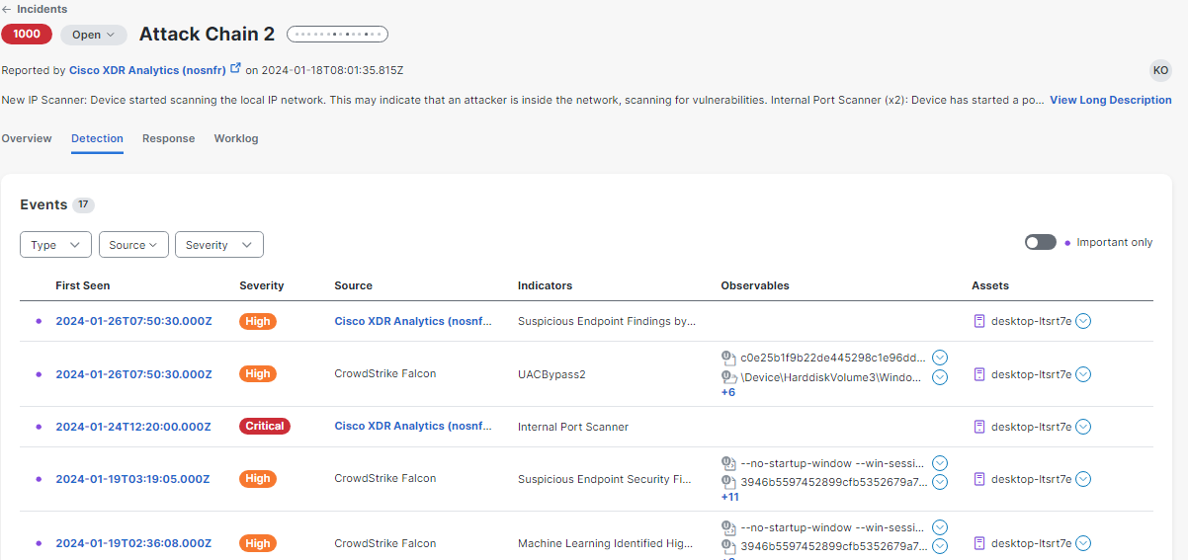Click CrowdStrike Falcon source in UACBypass2 row

[x=385, y=374]
